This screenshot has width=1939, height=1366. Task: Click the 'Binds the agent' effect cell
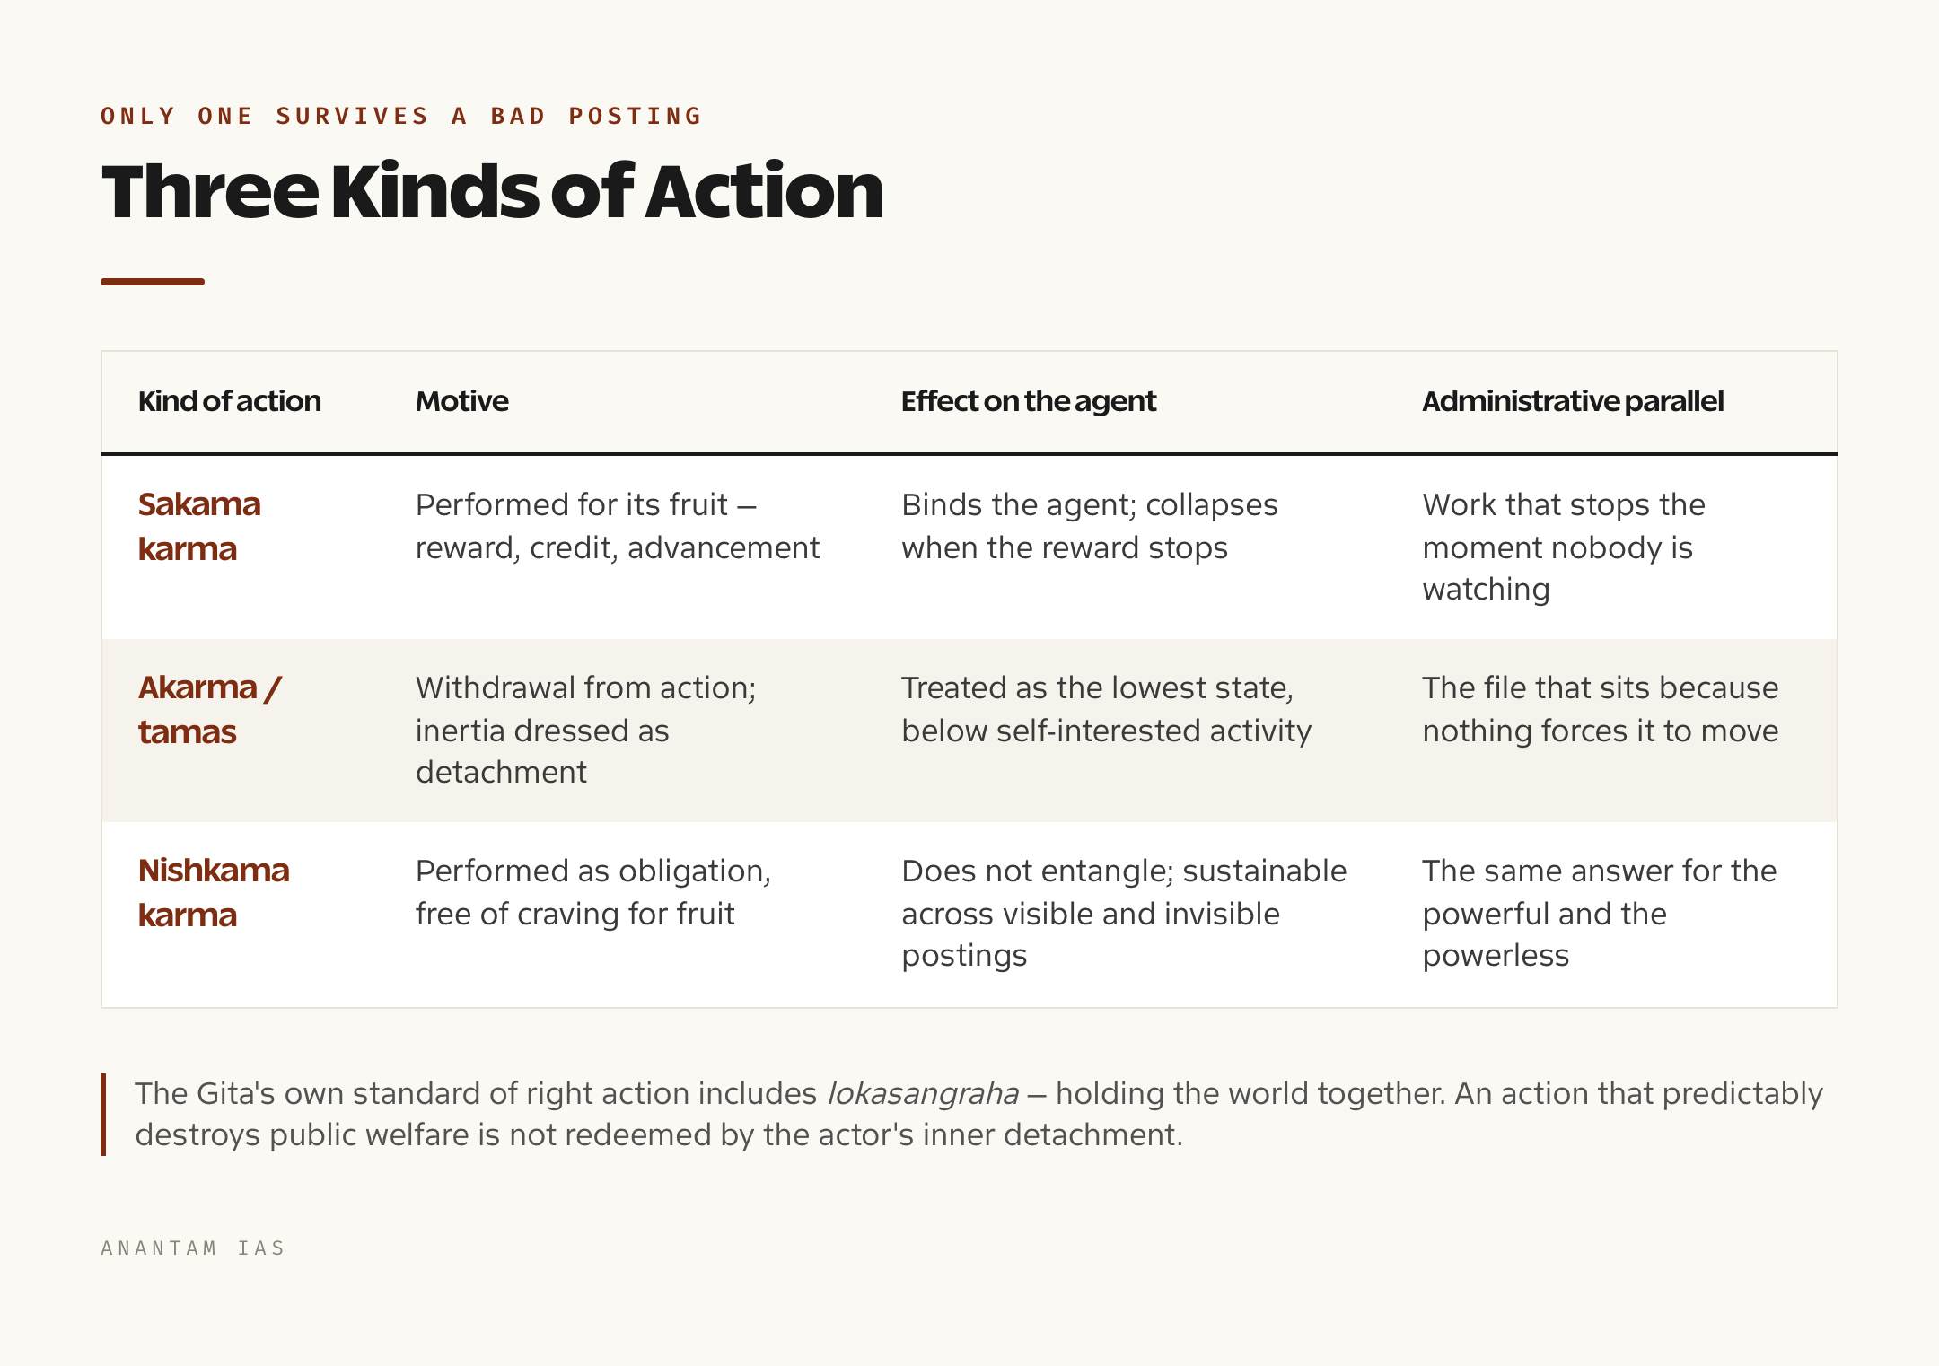click(x=1089, y=526)
